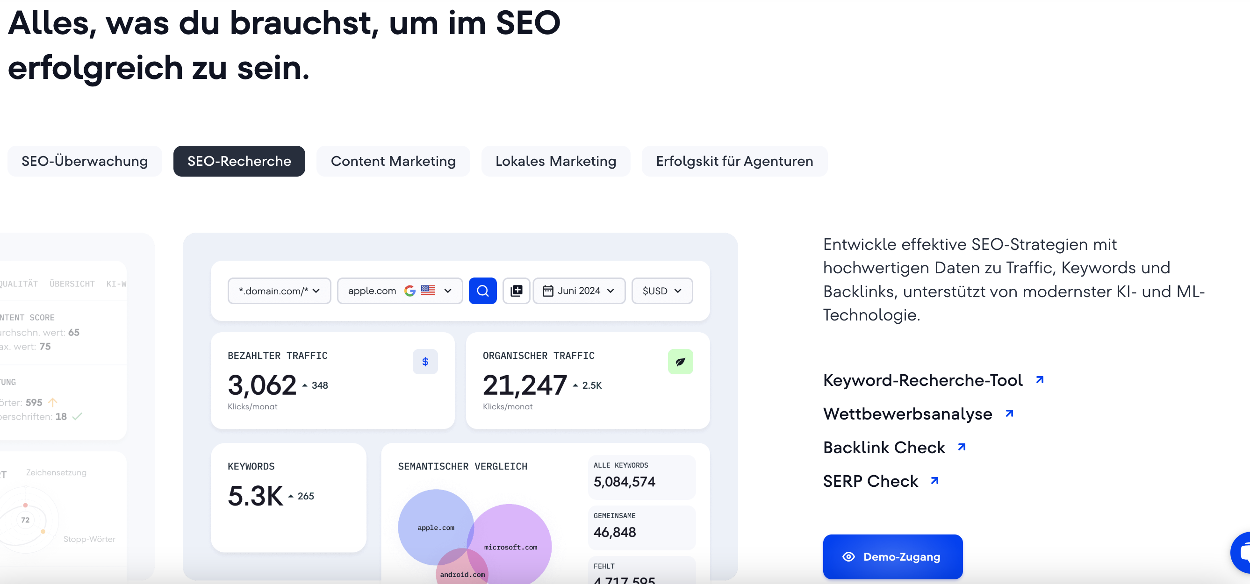Click the orange up arrow beside 595
Viewport: 1250px width, 584px height.
pos(52,402)
